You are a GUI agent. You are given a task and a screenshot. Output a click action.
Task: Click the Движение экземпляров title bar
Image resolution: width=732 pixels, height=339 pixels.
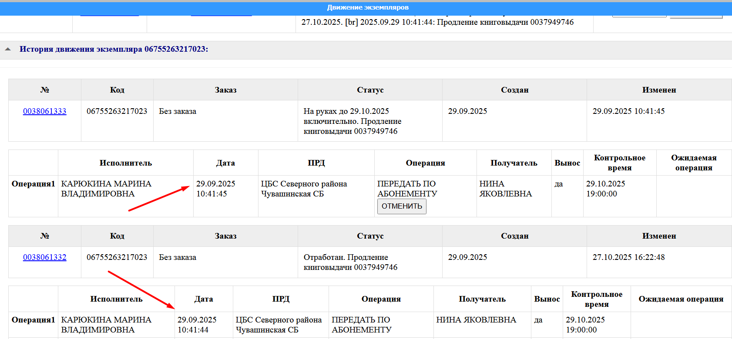point(367,7)
